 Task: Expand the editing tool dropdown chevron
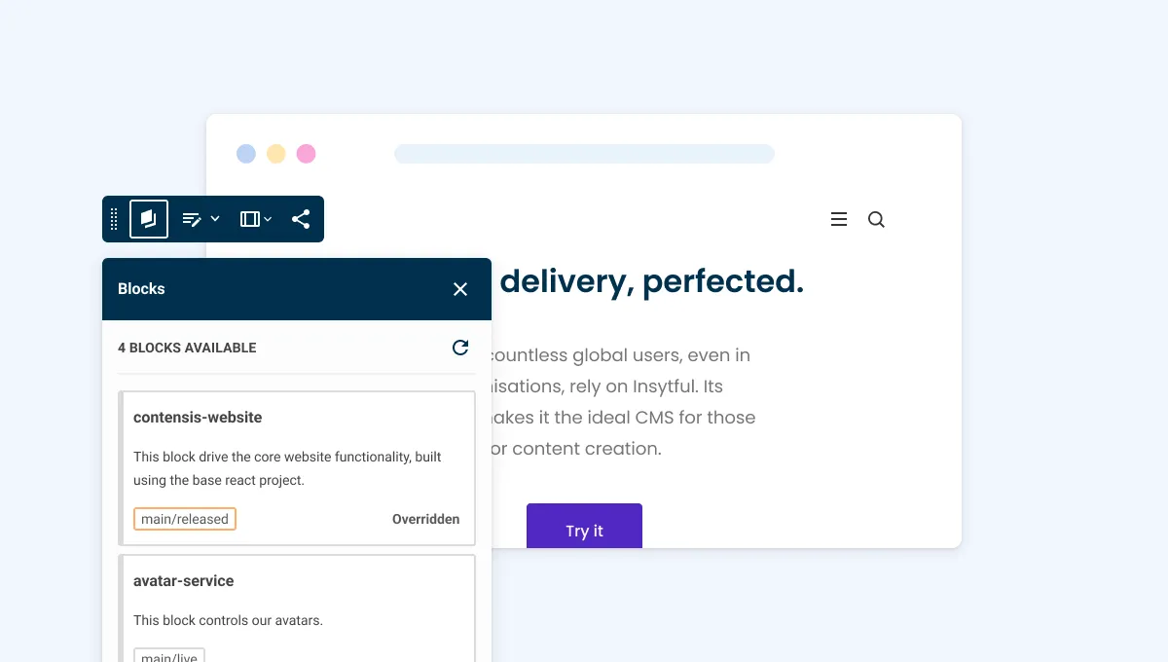pos(212,219)
